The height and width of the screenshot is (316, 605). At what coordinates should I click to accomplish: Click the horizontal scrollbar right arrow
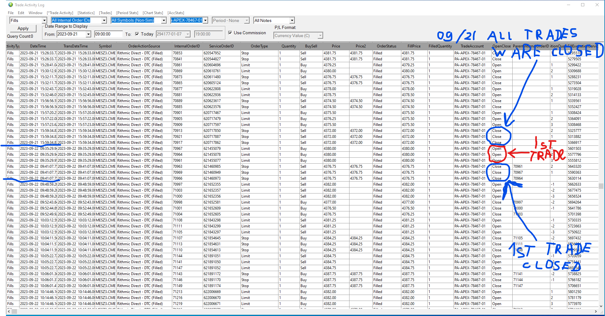[x=596, y=311]
